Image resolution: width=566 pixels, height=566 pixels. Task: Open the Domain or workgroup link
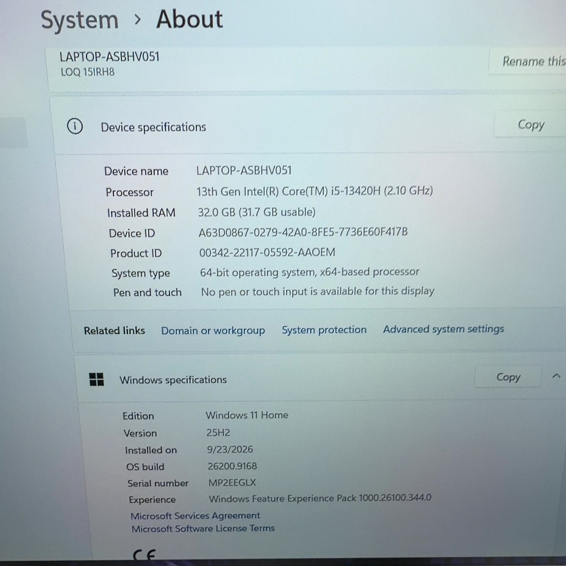(x=213, y=331)
